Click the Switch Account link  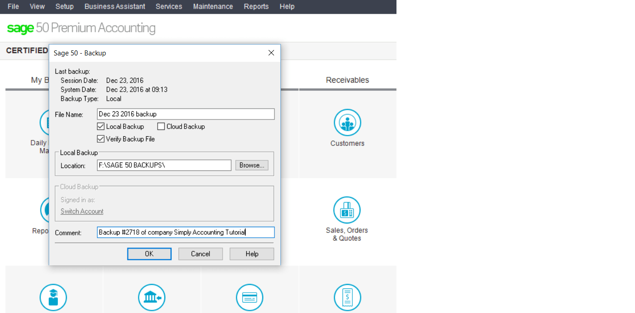[82, 211]
